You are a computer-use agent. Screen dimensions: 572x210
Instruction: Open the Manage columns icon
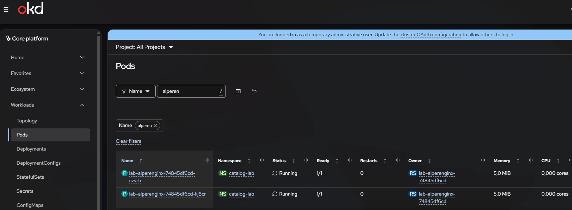coord(238,91)
